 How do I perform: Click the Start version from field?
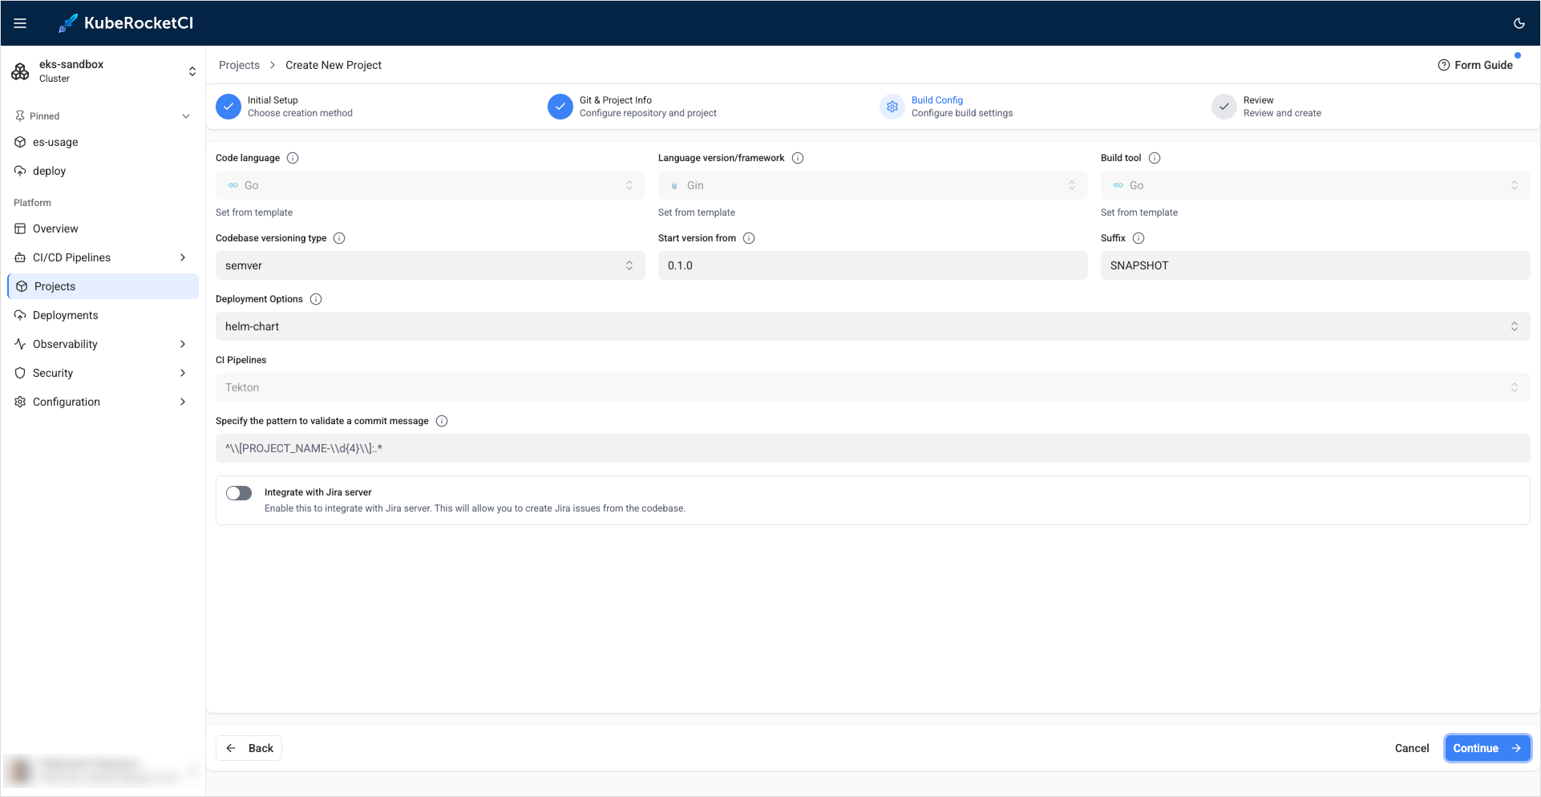tap(872, 265)
